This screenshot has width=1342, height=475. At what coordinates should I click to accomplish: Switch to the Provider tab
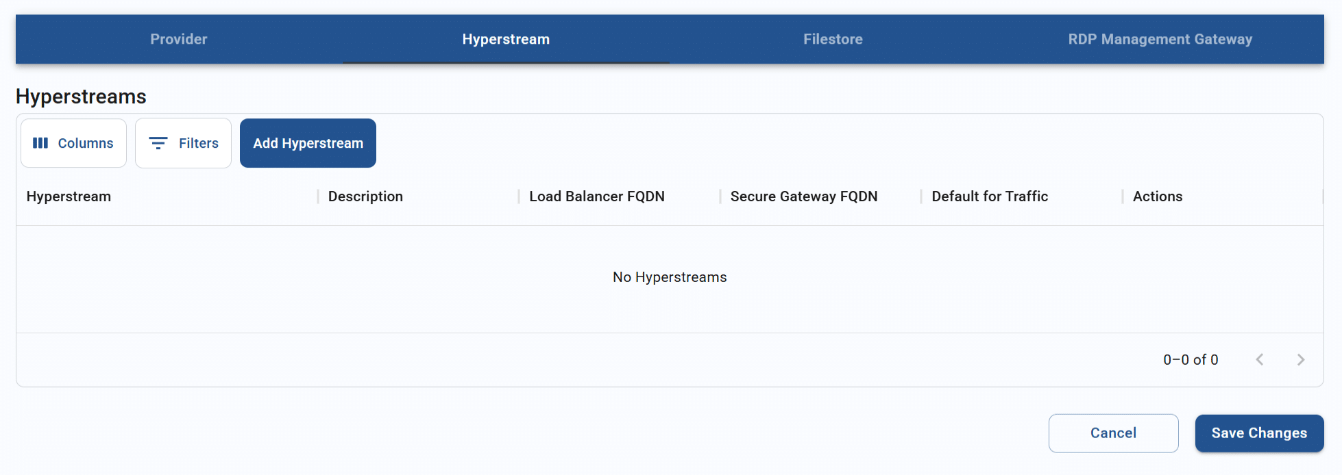click(x=178, y=39)
